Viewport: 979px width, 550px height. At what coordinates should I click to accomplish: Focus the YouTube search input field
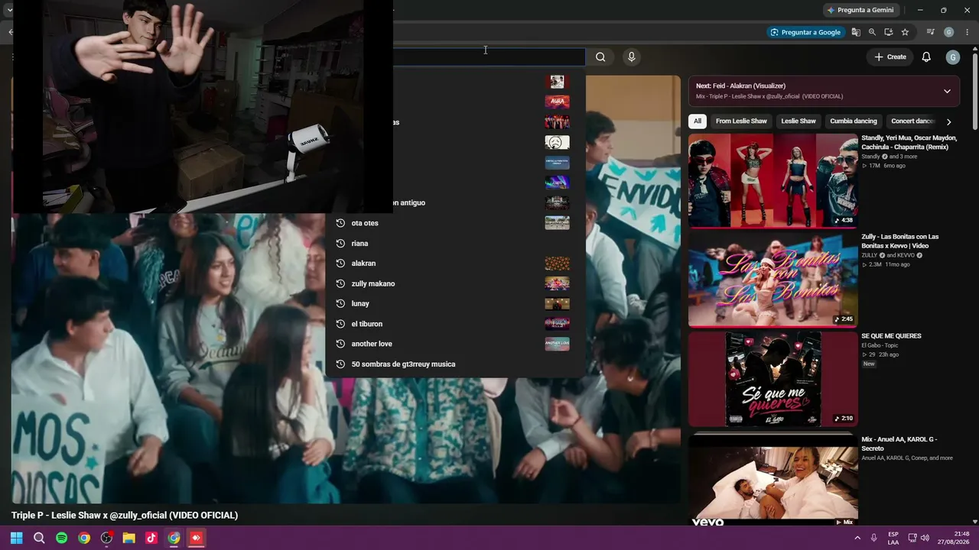click(489, 57)
